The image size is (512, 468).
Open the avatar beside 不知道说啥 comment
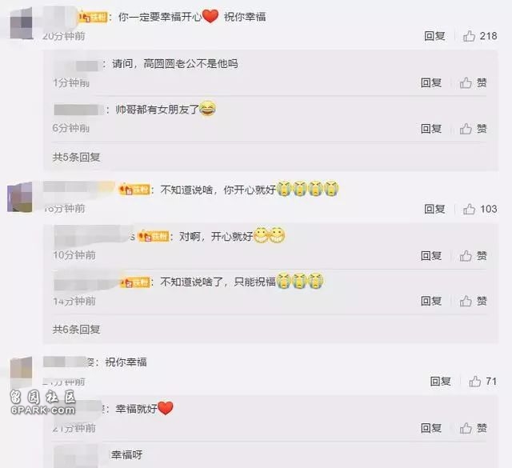pyautogui.click(x=19, y=198)
